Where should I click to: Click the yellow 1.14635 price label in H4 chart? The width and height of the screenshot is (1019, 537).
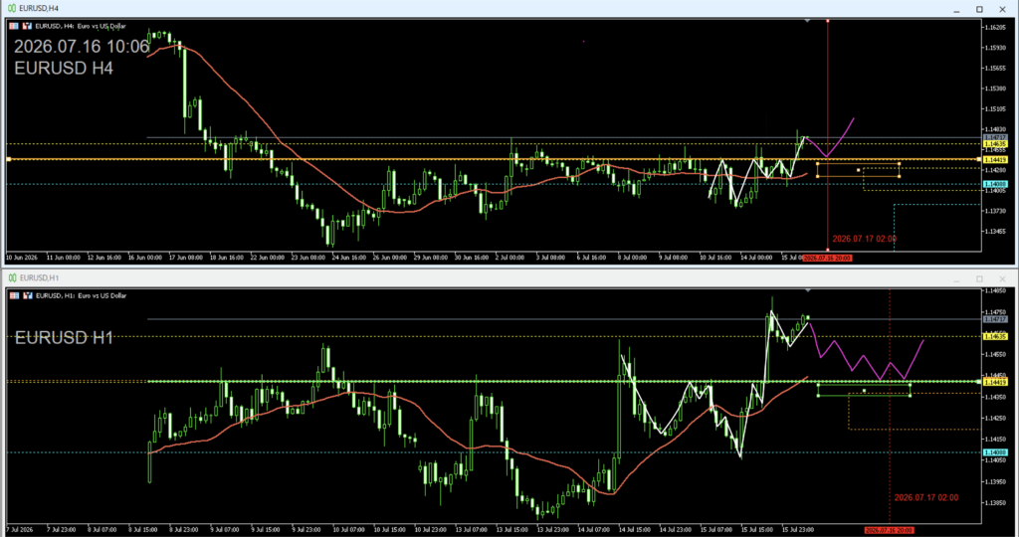click(995, 144)
